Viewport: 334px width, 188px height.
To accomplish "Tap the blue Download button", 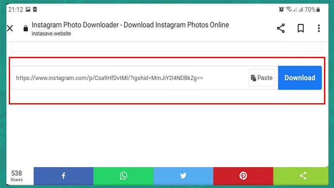I will (300, 78).
